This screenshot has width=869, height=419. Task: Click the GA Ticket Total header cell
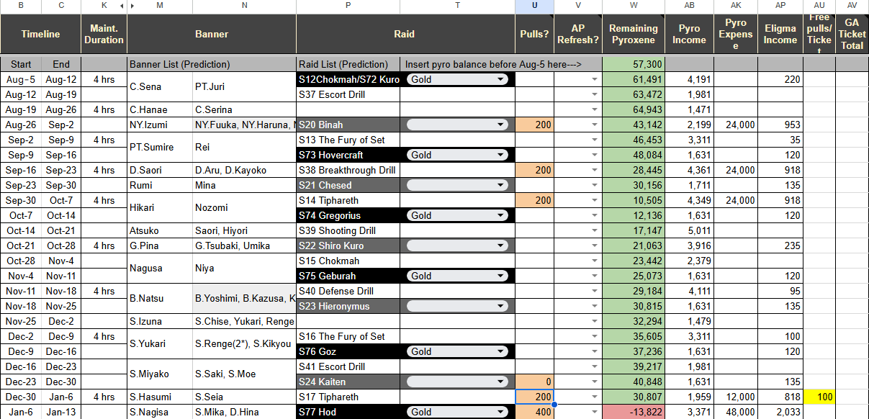852,34
